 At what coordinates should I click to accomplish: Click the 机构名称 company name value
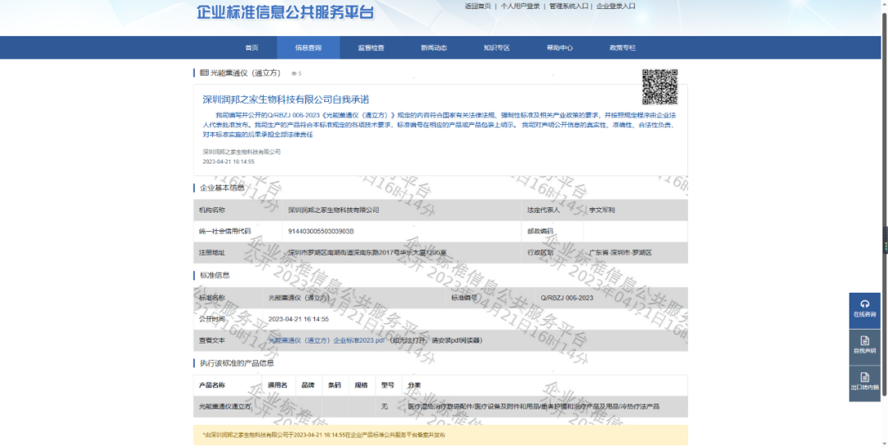tap(333, 210)
